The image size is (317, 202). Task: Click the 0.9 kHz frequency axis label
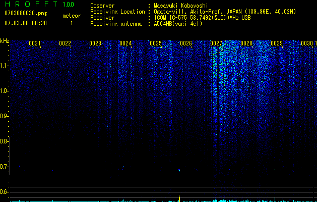(4, 116)
